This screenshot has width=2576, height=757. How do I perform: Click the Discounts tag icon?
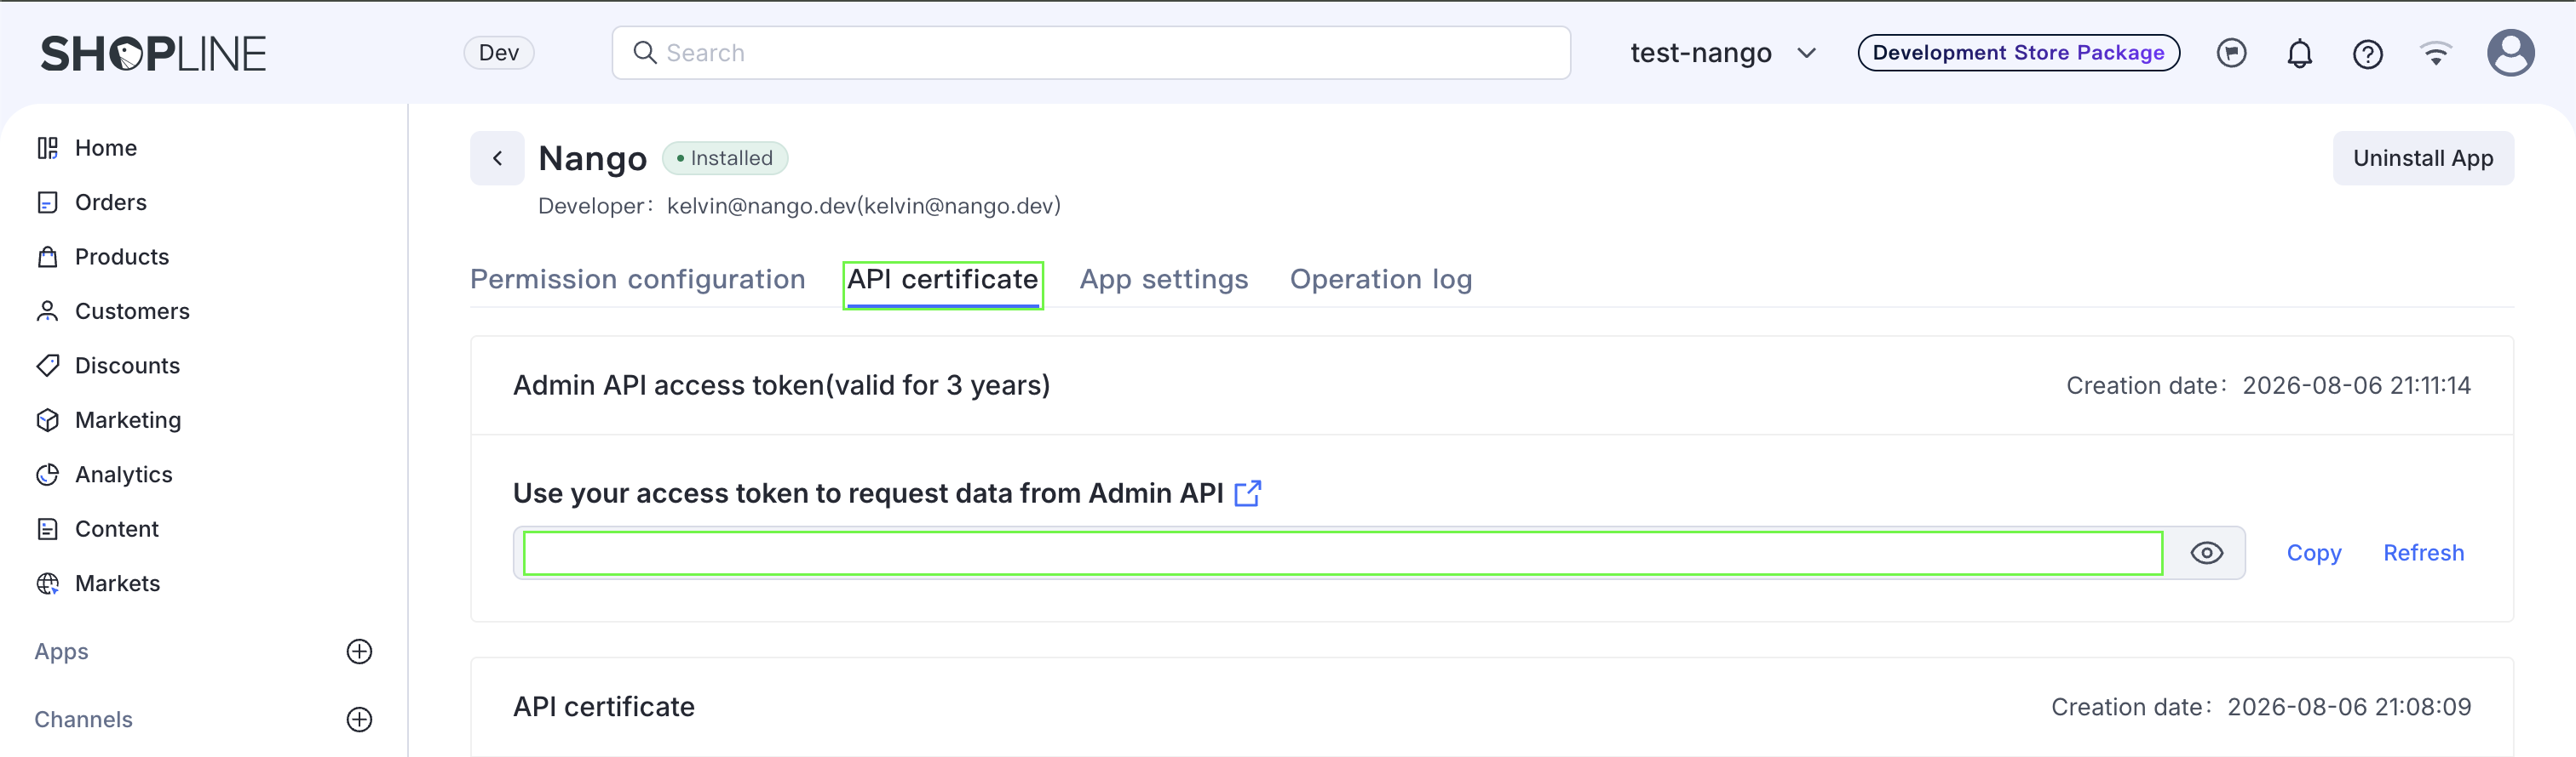[x=47, y=366]
